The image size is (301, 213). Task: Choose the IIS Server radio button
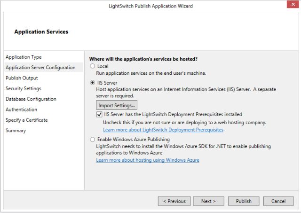click(93, 82)
